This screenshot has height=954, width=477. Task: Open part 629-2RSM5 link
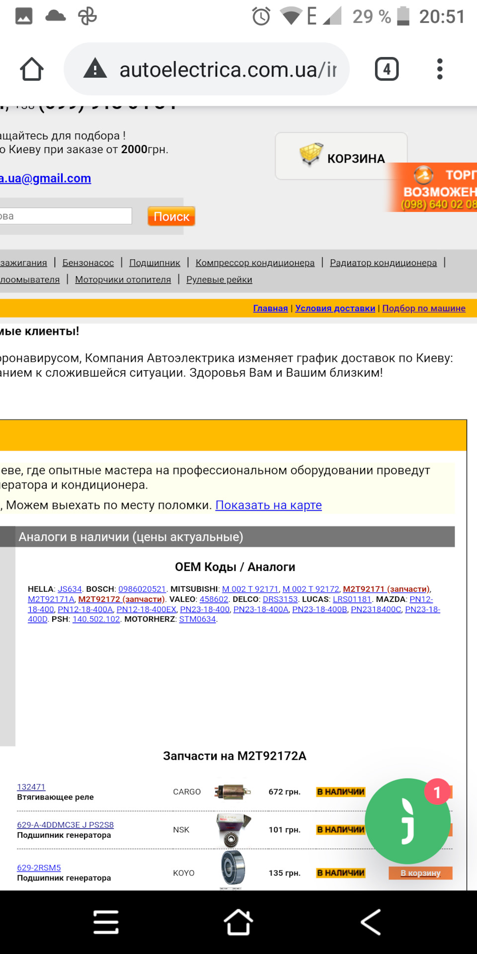coord(39,868)
